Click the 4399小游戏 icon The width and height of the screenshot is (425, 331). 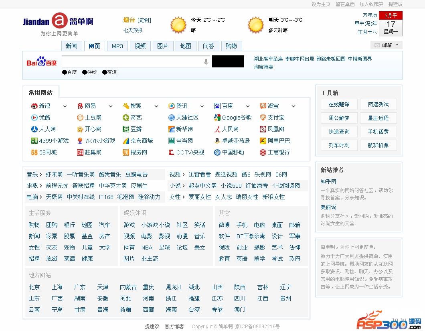point(34,141)
